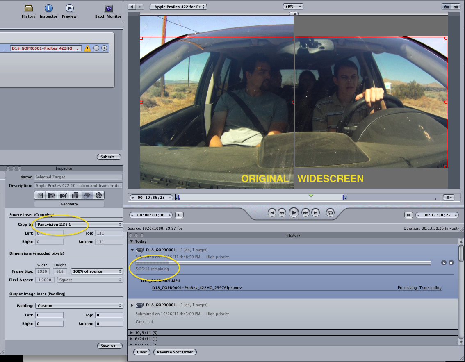Open the Summary pane in Inspector
This screenshot has width=465, height=362.
click(x=40, y=196)
